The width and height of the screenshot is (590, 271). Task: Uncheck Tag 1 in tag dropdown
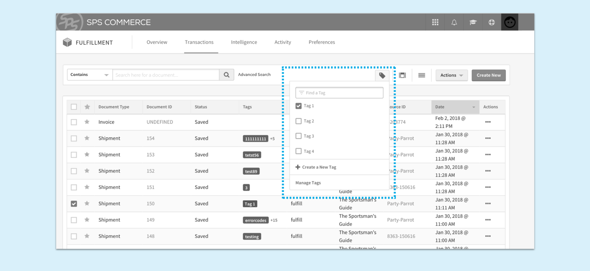(299, 106)
